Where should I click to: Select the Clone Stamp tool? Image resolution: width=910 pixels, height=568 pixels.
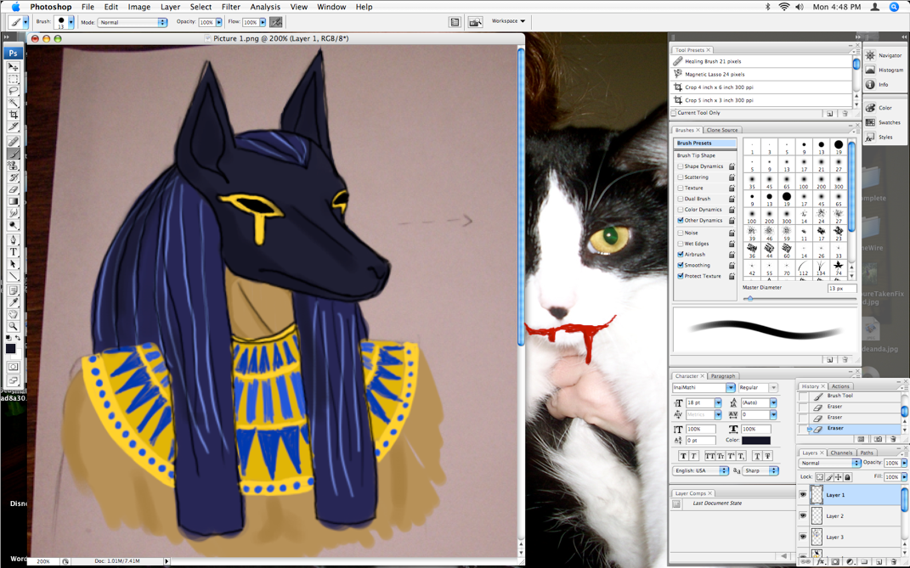[x=13, y=166]
